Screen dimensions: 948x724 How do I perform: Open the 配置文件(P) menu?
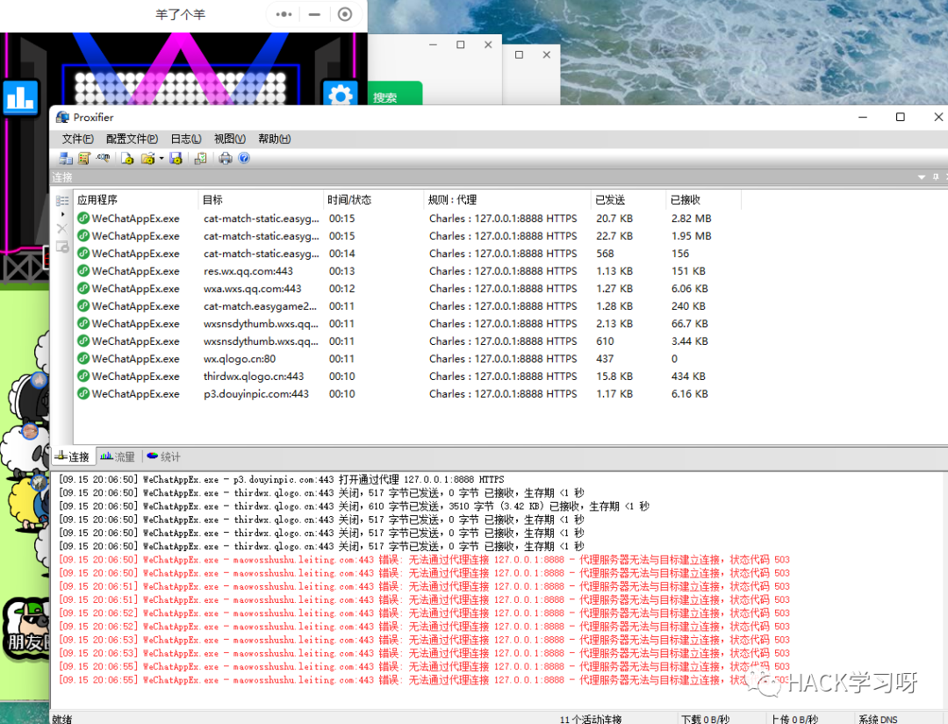[132, 139]
